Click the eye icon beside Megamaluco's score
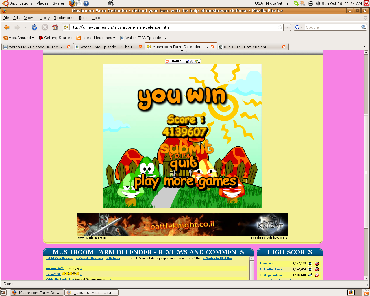Screen dimensions: 370x296 tap(310, 275)
